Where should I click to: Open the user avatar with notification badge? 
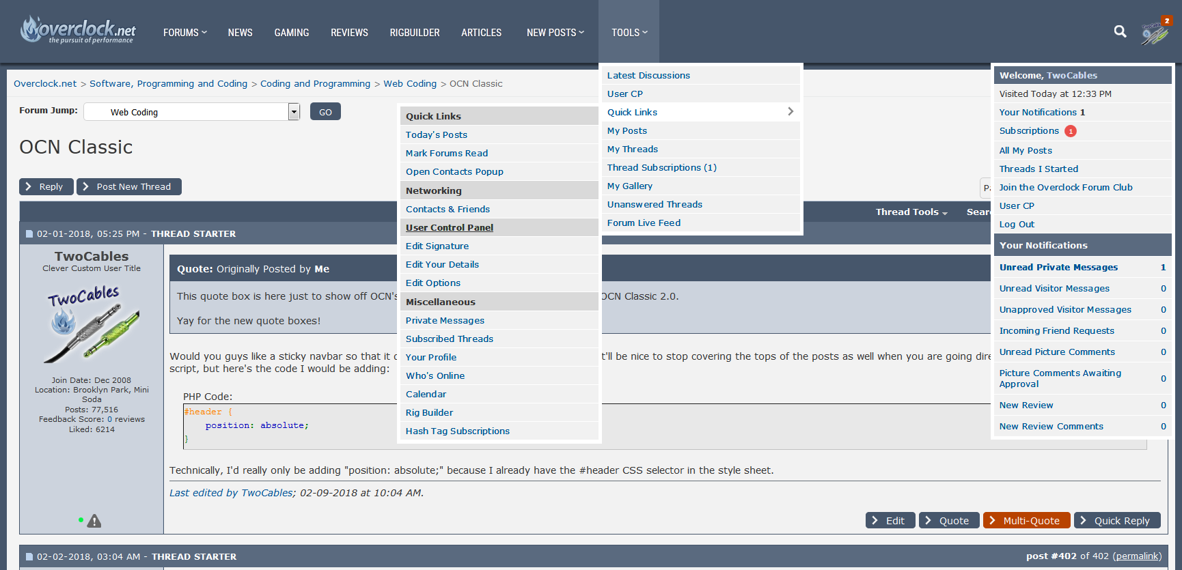pos(1155,31)
